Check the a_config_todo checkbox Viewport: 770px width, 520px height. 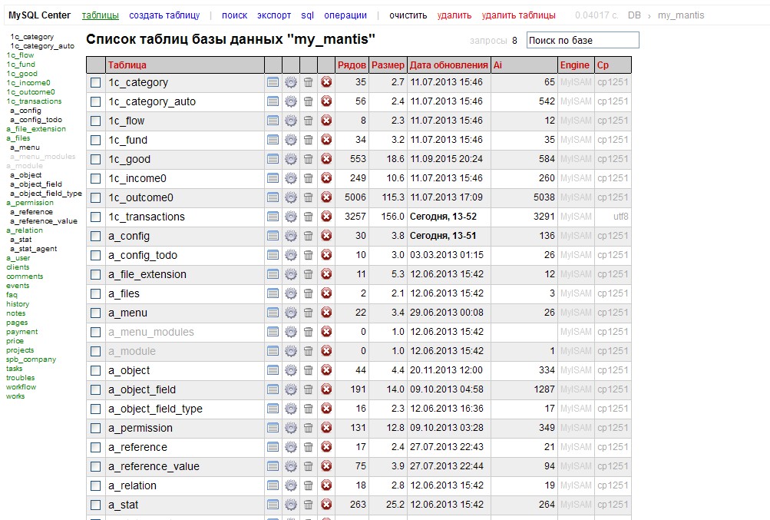(96, 255)
